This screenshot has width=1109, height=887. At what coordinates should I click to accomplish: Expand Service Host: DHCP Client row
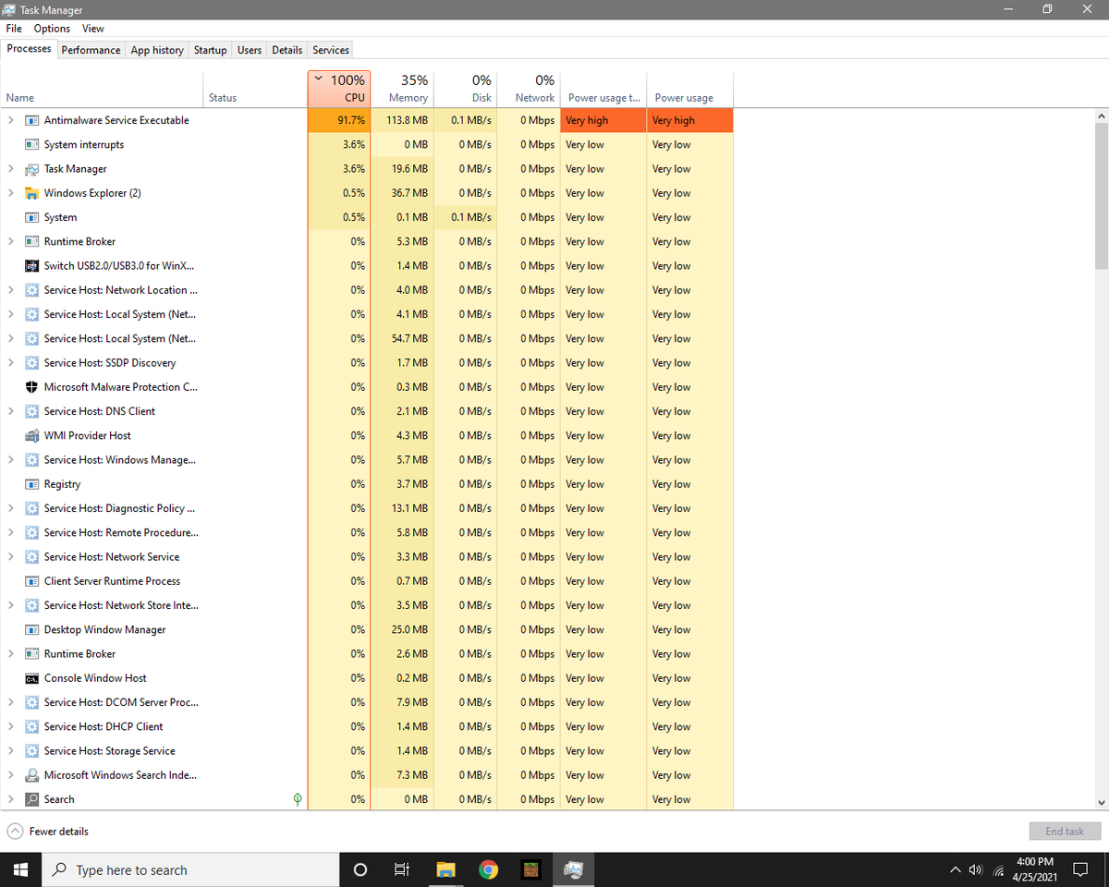pos(11,726)
